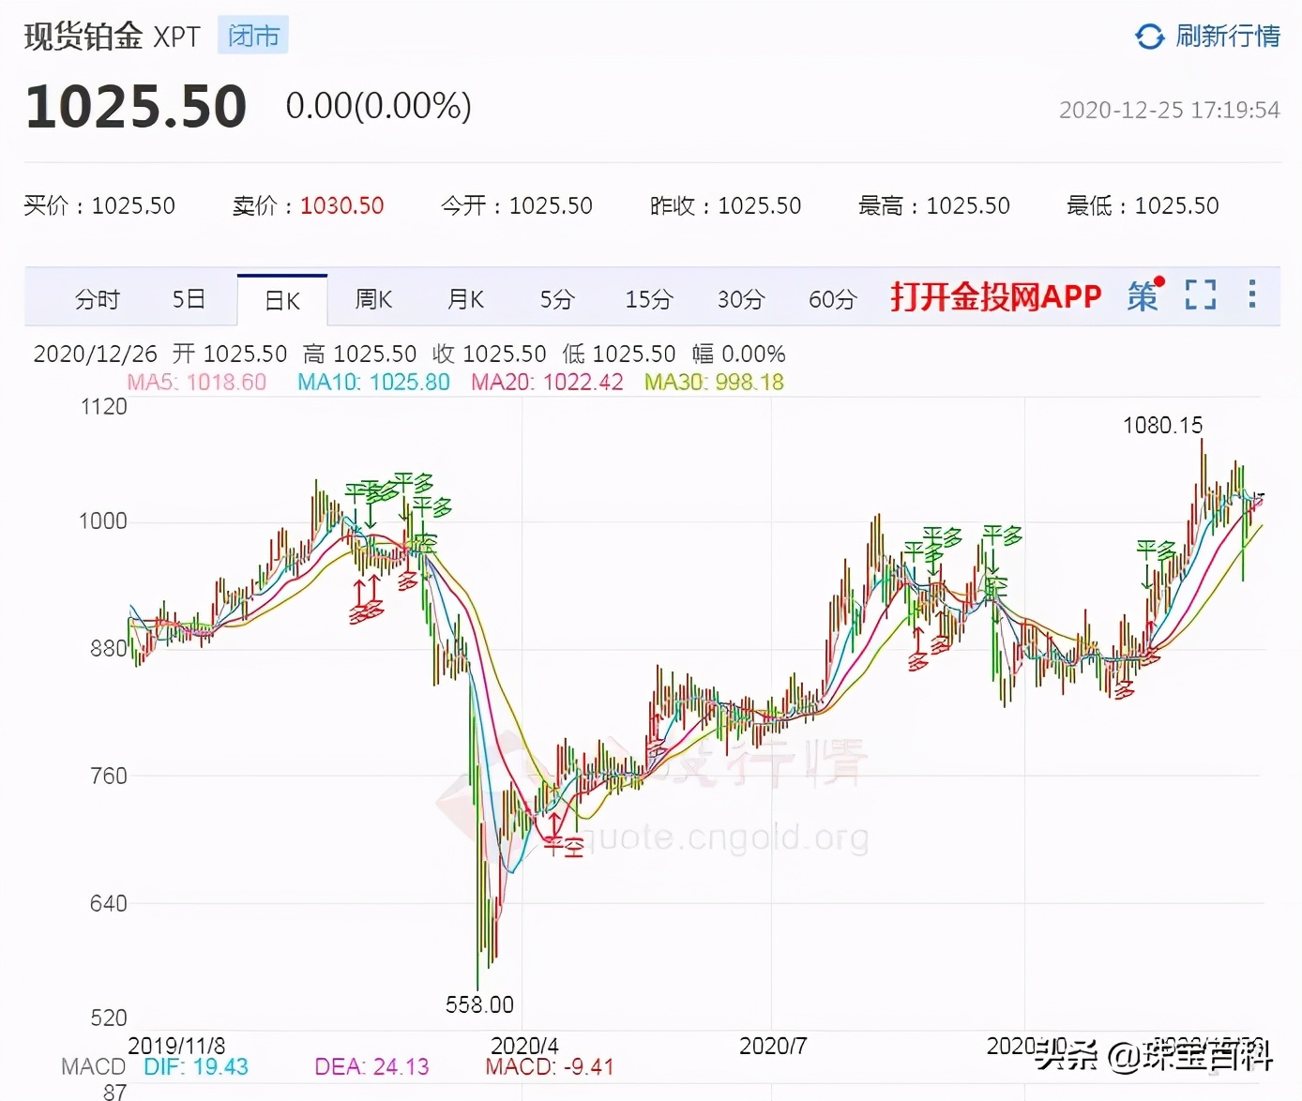Toggle the MA30 moving average line
The height and width of the screenshot is (1101, 1302).
point(715,382)
